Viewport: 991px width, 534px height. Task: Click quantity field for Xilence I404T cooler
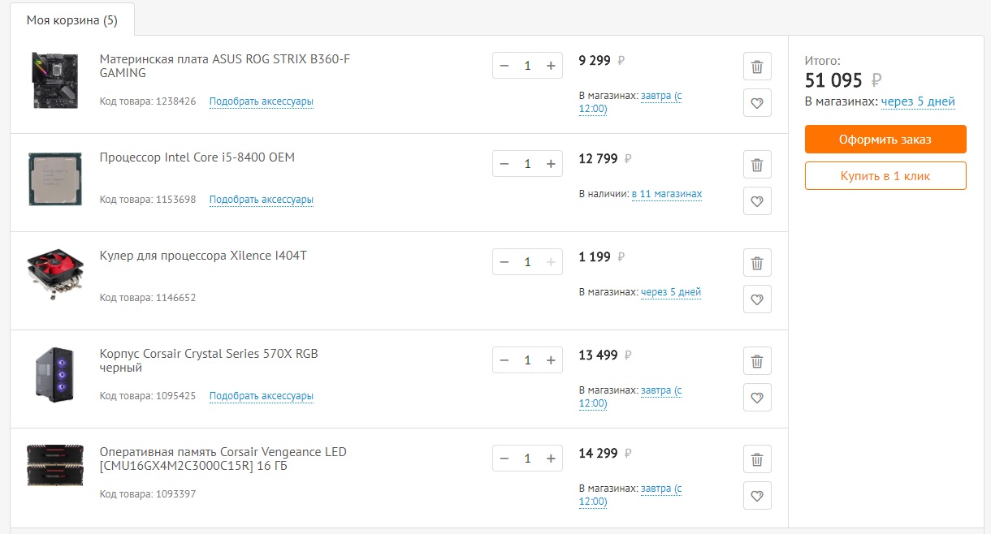[x=527, y=262]
